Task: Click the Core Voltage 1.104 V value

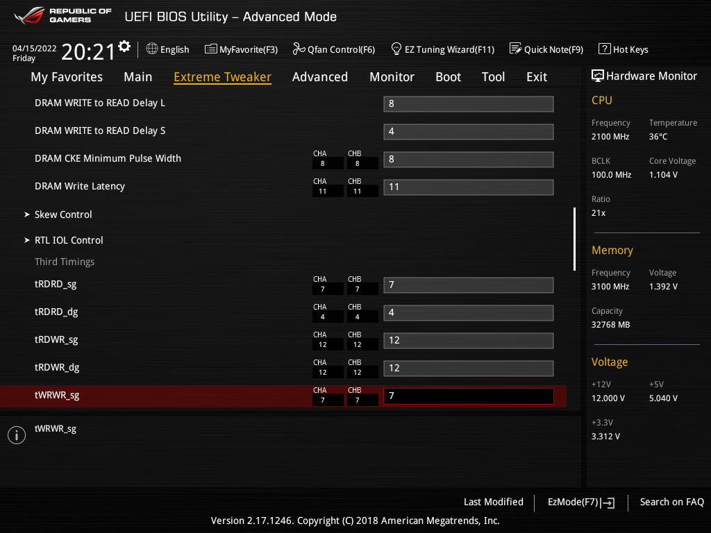Action: [663, 175]
